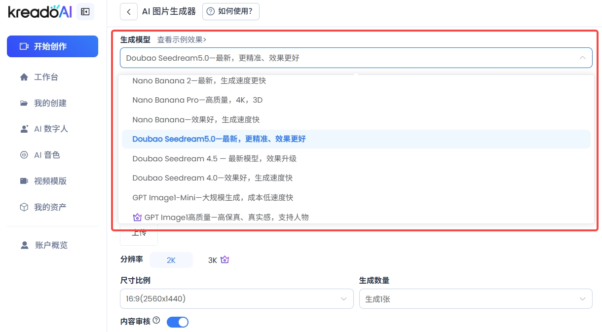Open the 工作台 home icon
602x332 pixels.
point(24,77)
